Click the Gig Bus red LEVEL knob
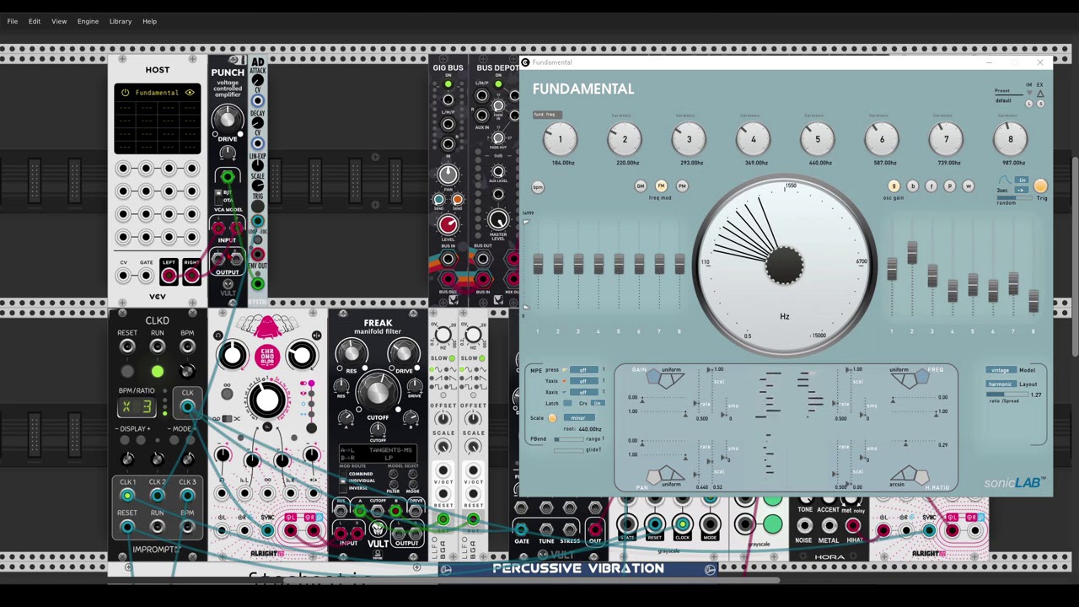The image size is (1079, 607). [448, 223]
